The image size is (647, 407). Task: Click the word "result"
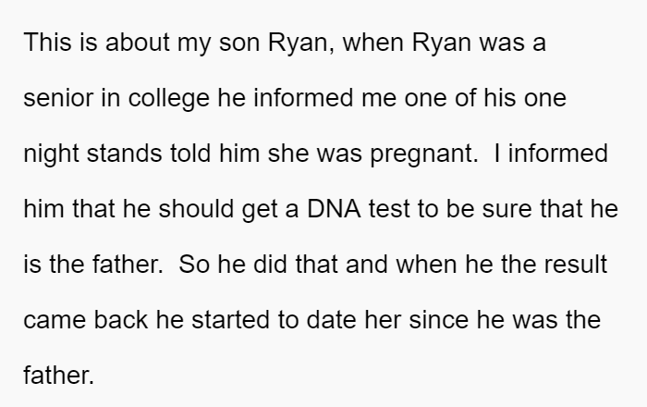point(576,265)
